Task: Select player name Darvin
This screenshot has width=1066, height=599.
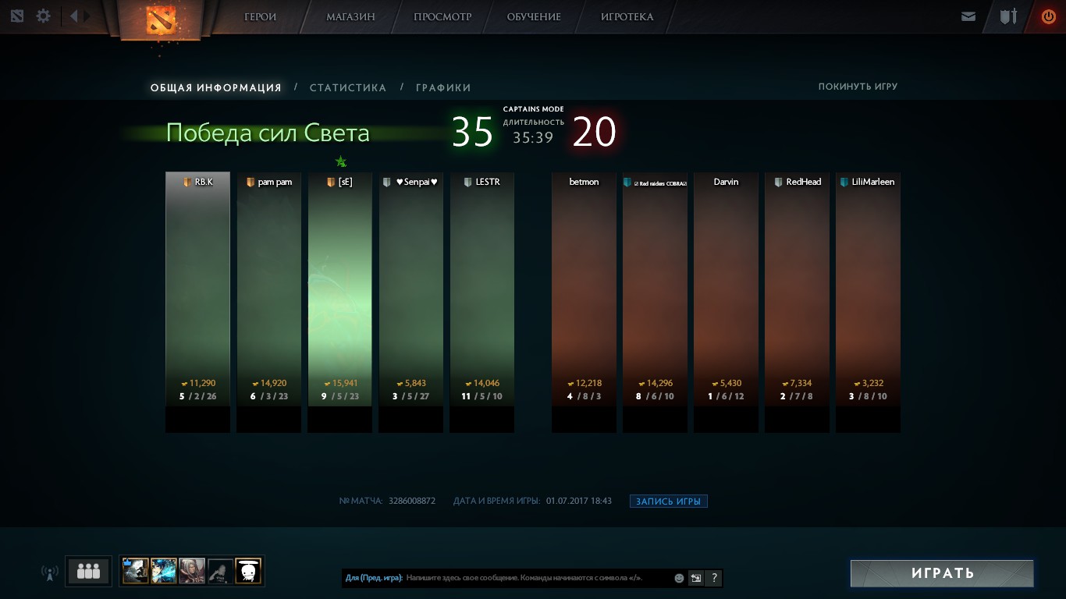Action: [726, 182]
